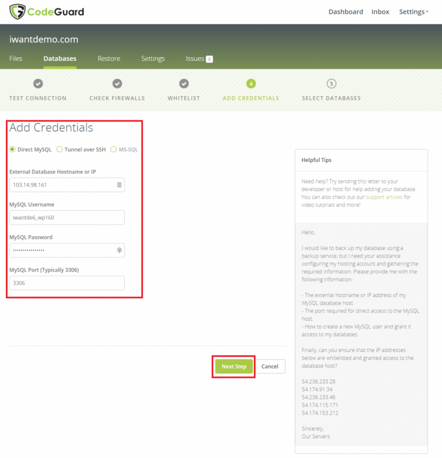Switch to the Files tab

[x=16, y=58]
